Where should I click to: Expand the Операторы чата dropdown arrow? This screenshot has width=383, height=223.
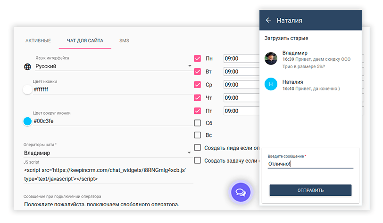pos(189,152)
